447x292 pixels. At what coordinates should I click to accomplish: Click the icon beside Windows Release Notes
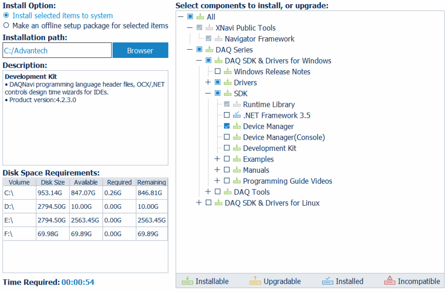click(228, 72)
